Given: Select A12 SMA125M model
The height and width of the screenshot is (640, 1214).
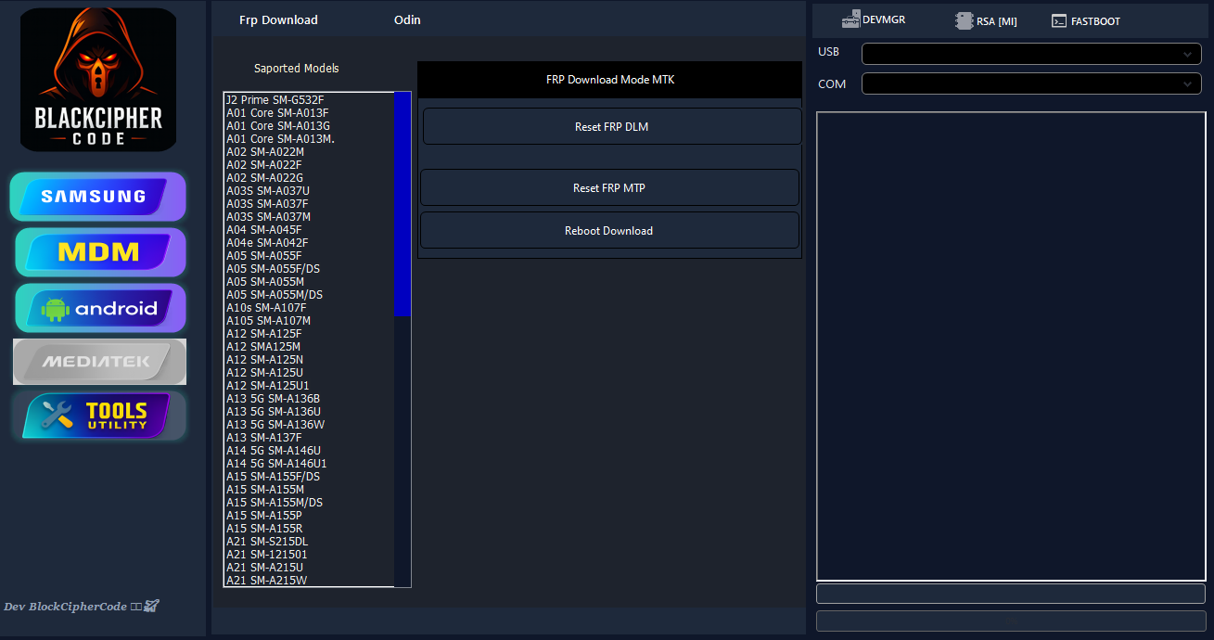Looking at the screenshot, I should pyautogui.click(x=263, y=346).
